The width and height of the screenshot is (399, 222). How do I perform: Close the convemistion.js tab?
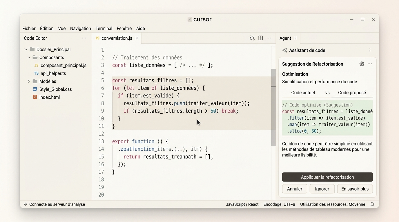137,38
